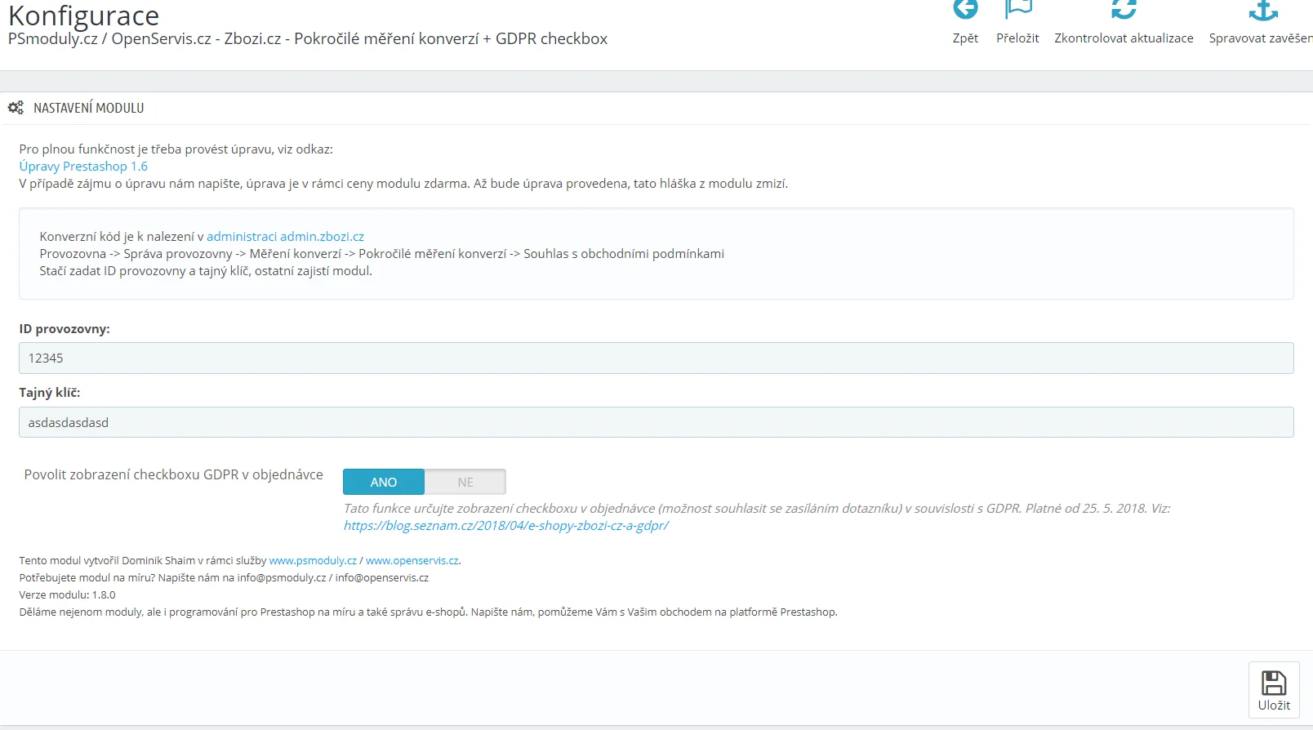Visit the www.psmoduly.cz link
Screen dimensions: 1313x730
[313, 561]
